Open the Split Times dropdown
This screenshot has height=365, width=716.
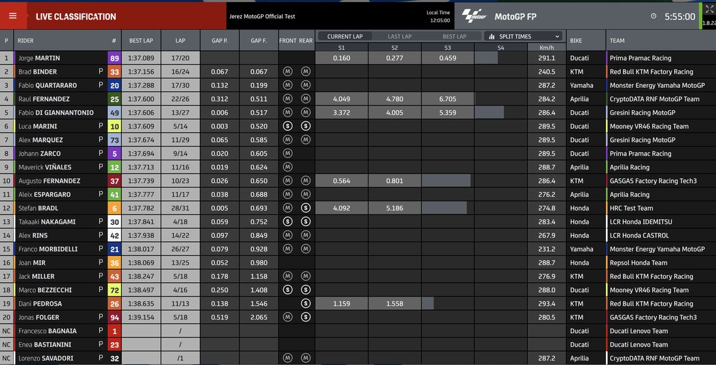click(x=523, y=36)
